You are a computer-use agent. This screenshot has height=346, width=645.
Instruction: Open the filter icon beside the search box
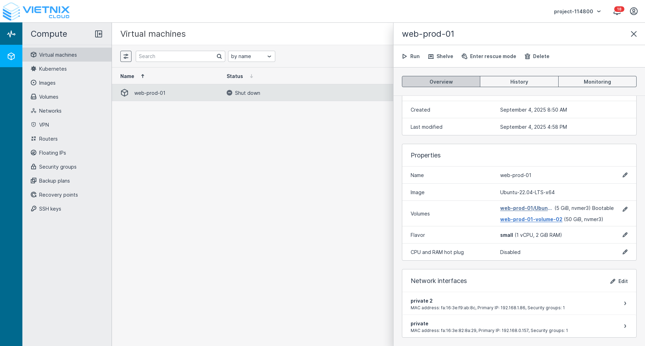pos(126,56)
